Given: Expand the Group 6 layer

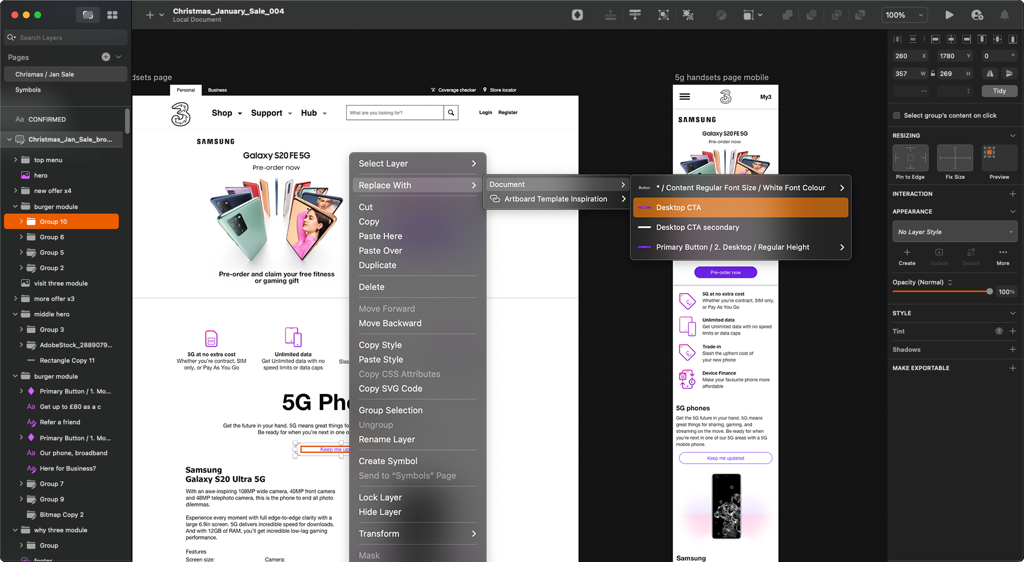Looking at the screenshot, I should tap(22, 237).
